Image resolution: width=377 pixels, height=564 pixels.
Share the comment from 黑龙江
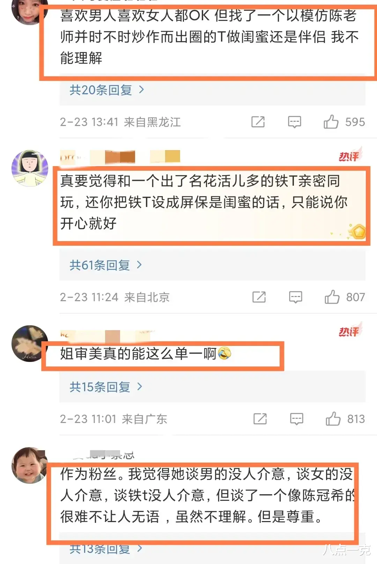click(258, 122)
